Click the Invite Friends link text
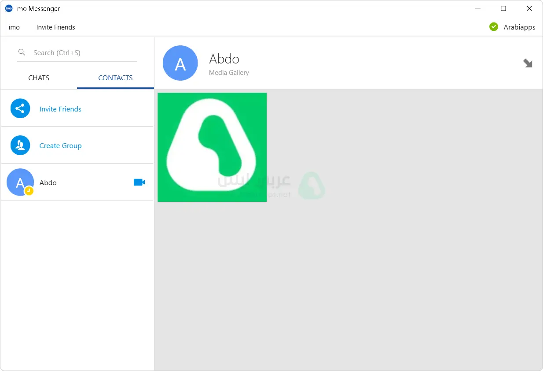The image size is (543, 371). point(60,109)
